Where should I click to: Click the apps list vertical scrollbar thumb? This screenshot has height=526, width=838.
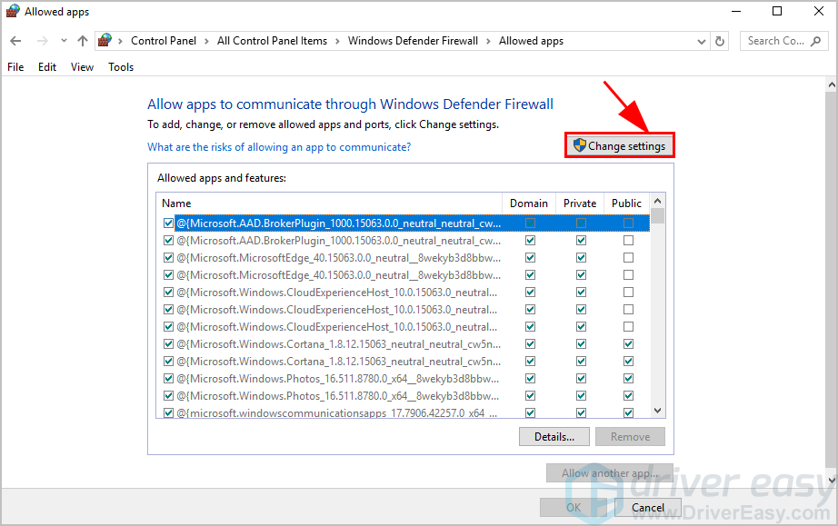tap(657, 216)
